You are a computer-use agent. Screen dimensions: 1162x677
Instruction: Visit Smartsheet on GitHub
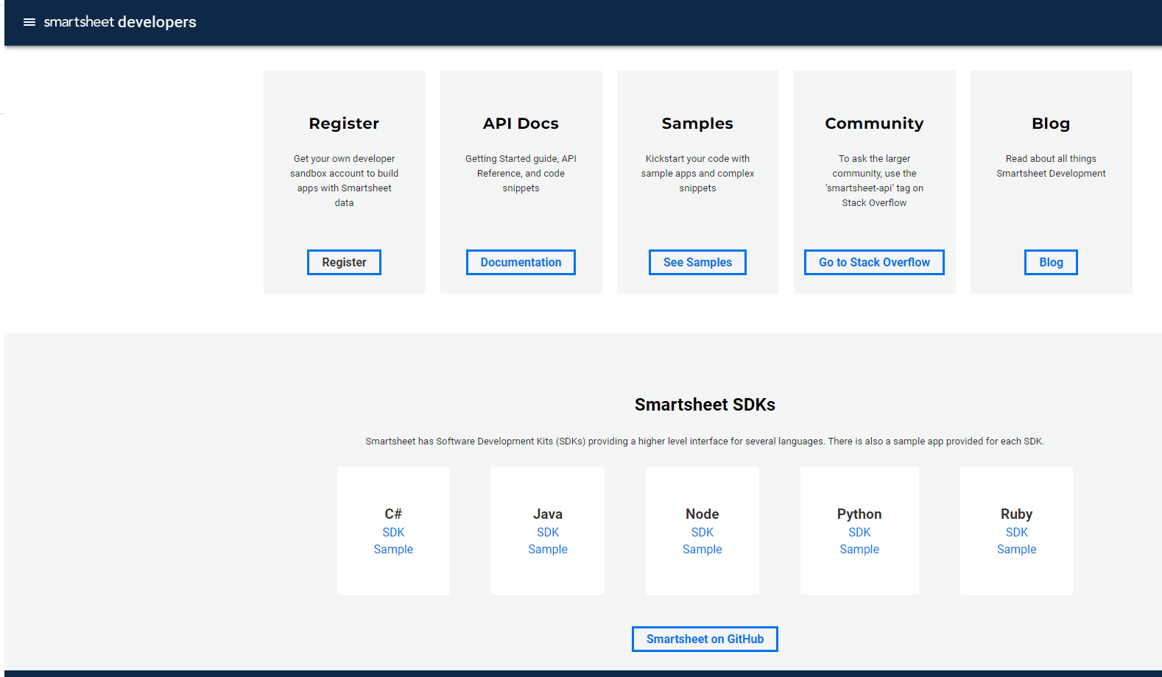705,639
